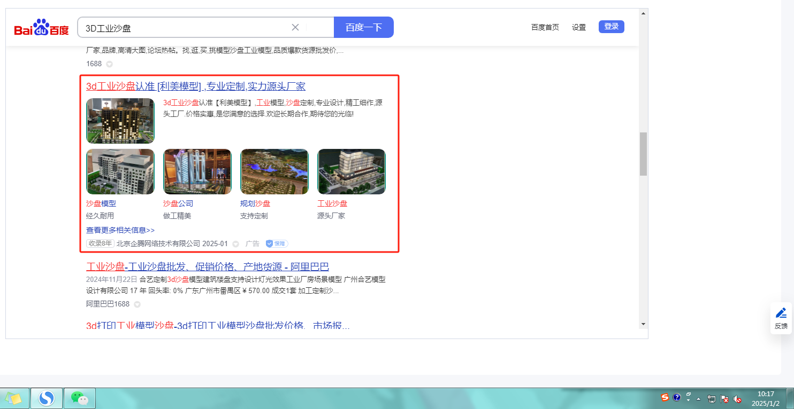Viewport: 794px width, 409px height.
Task: Open the Action Center flag icon
Action: [724, 398]
